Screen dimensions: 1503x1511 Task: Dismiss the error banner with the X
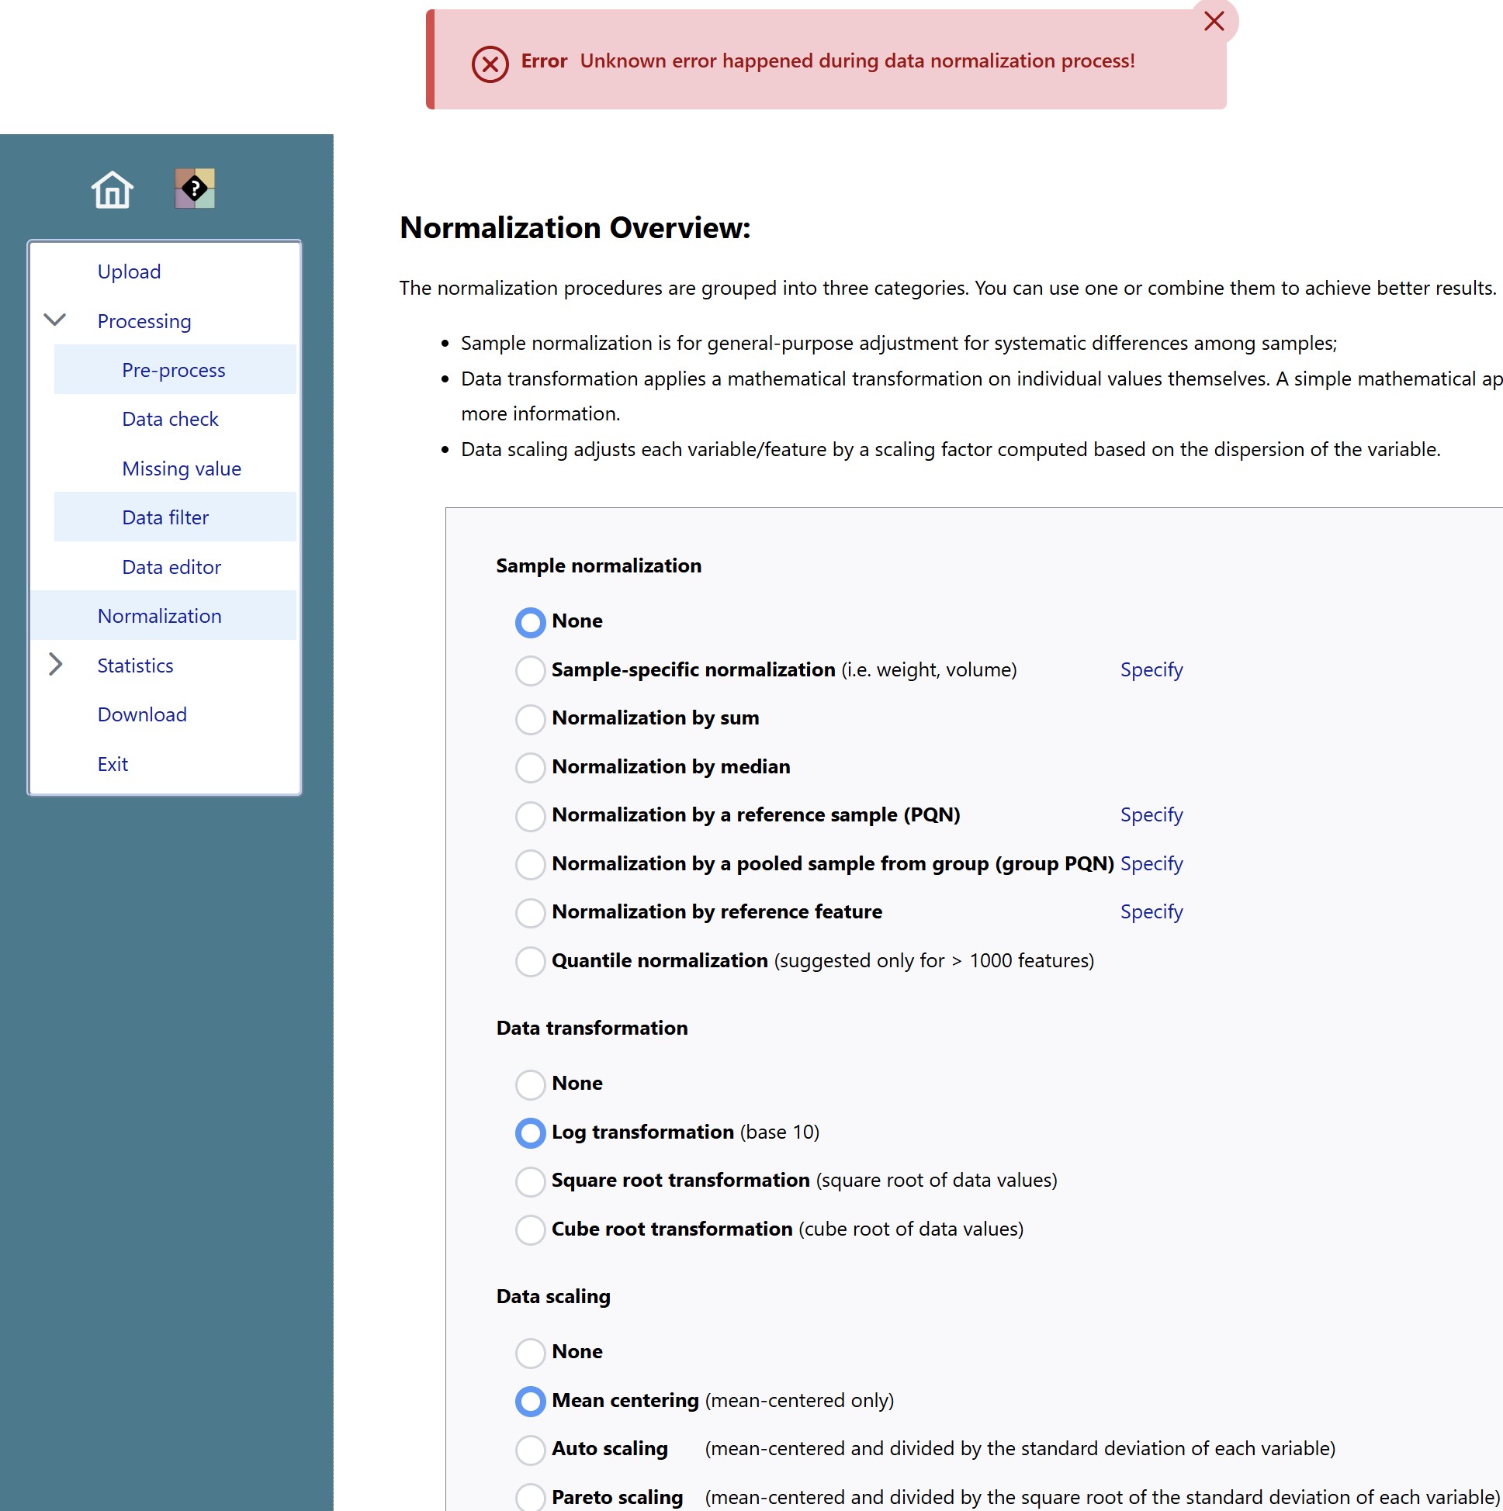pyautogui.click(x=1214, y=21)
